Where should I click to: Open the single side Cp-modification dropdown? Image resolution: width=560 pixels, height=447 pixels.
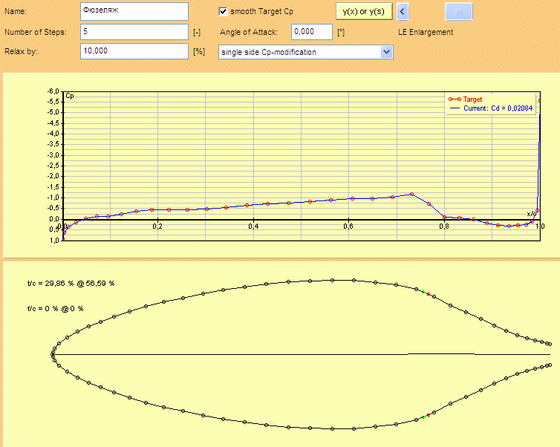pyautogui.click(x=385, y=52)
